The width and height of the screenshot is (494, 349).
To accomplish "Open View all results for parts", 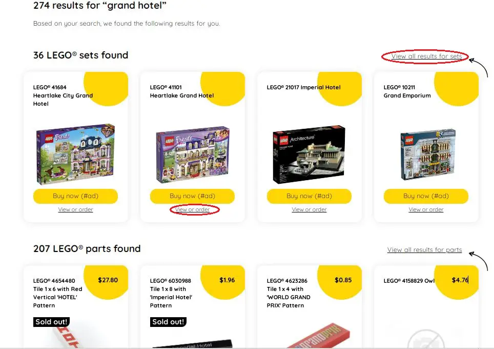I will point(424,249).
